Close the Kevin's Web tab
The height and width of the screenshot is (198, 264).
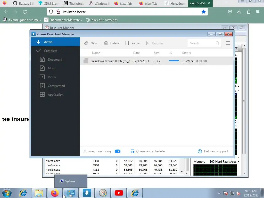(x=209, y=3)
